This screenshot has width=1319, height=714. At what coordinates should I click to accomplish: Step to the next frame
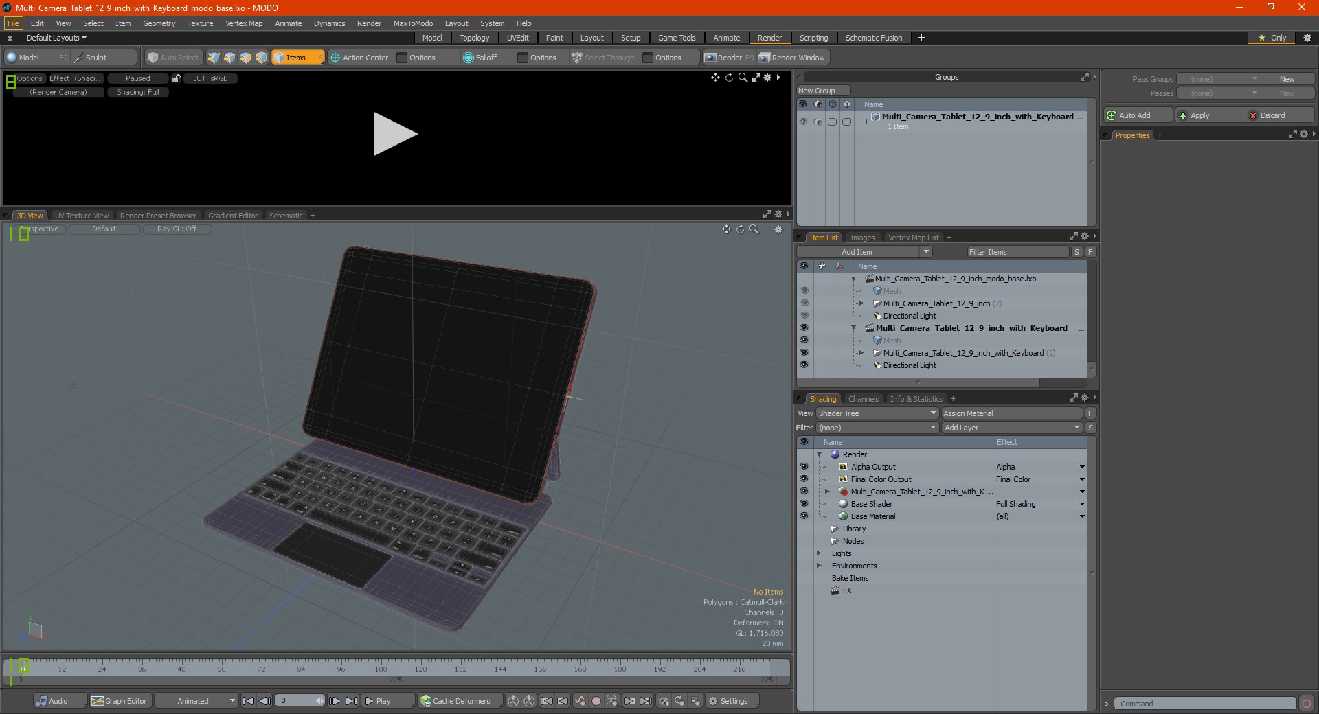pyautogui.click(x=335, y=701)
